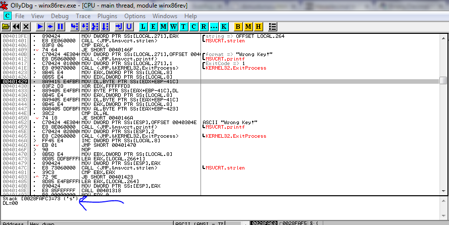Viewport: 449px width, 225px height.
Task: Click the disassembly scrollbar thumb
Action: coord(443,80)
